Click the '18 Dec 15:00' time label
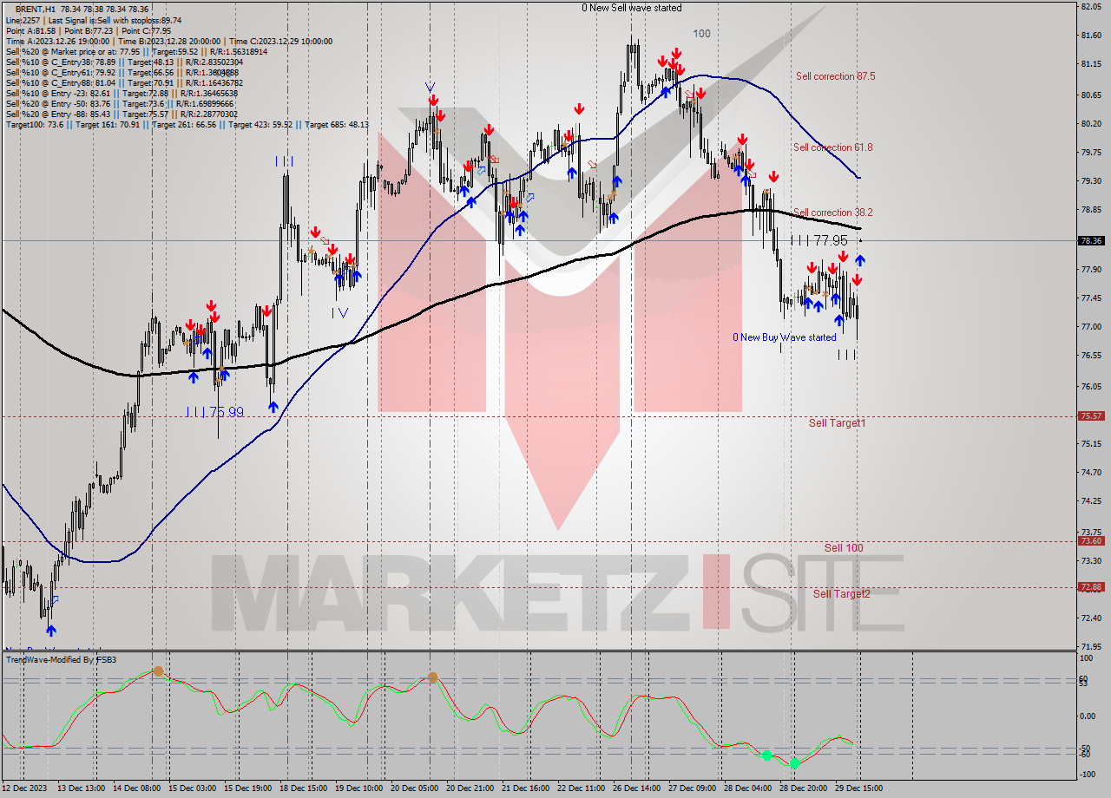This screenshot has height=798, width=1111. 304,788
